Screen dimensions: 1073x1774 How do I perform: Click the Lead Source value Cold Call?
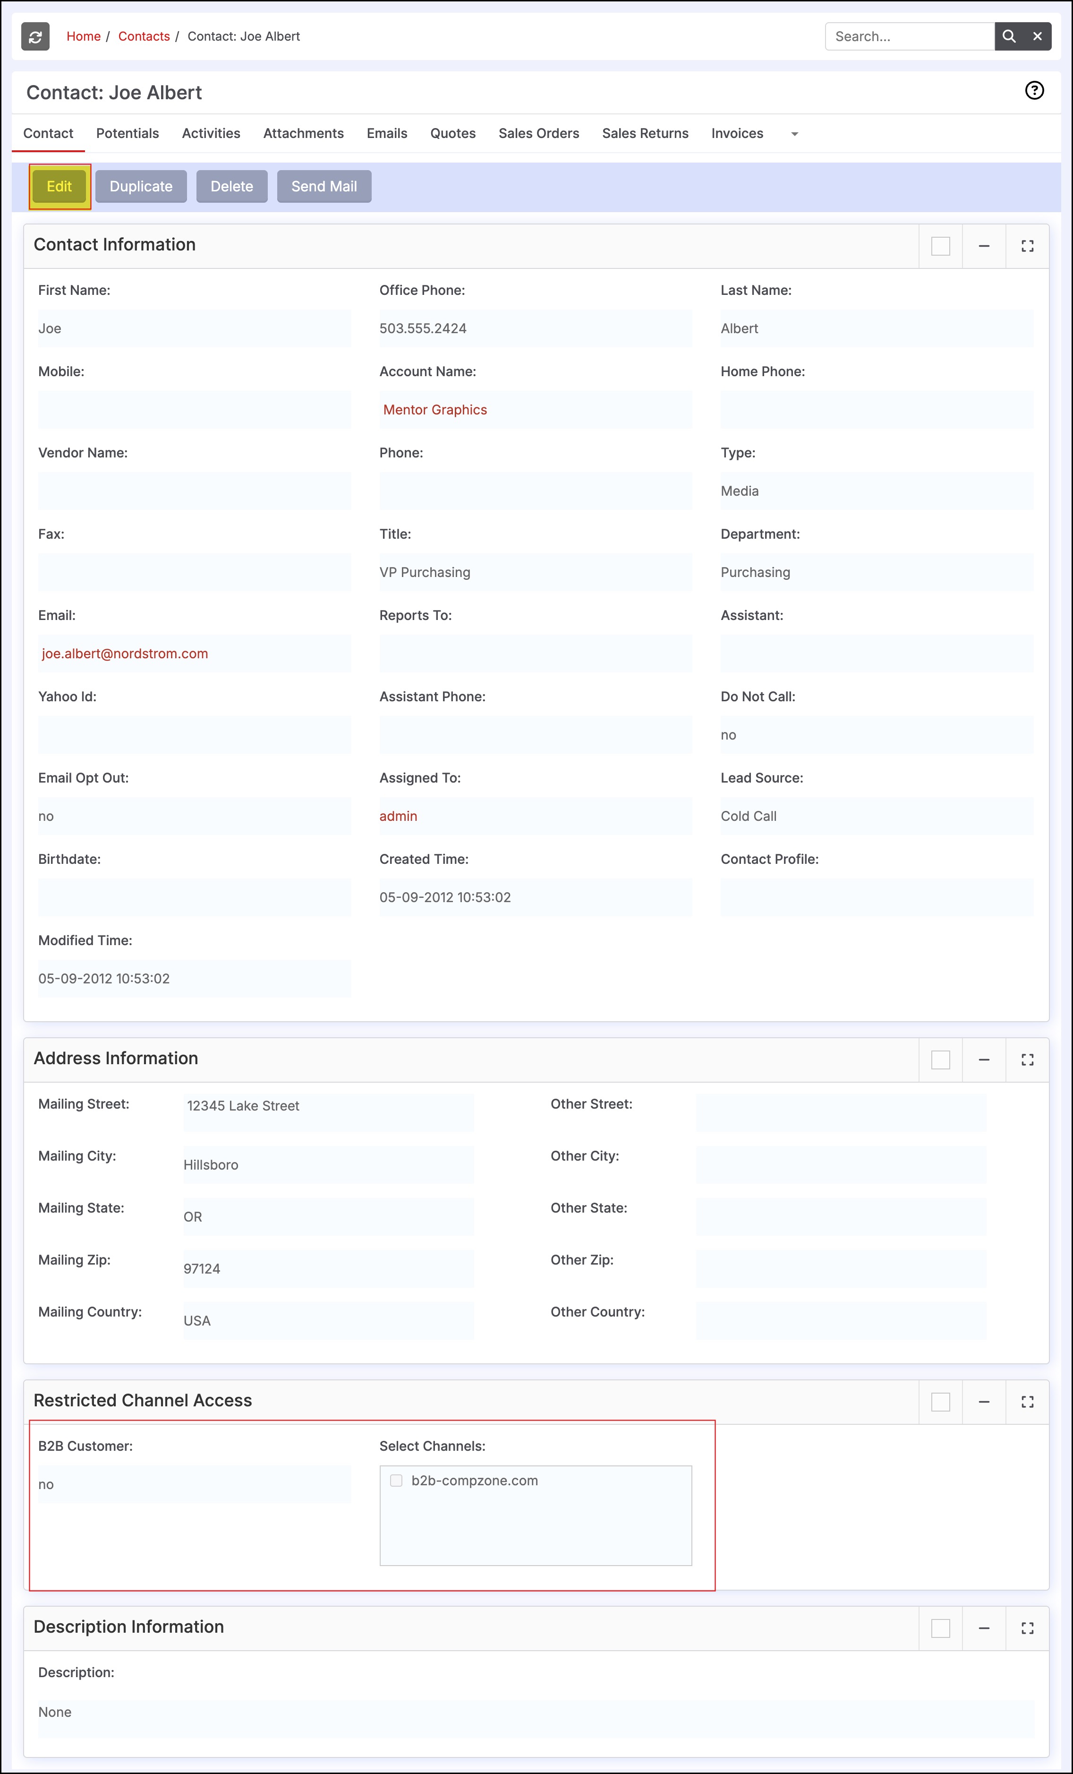749,817
